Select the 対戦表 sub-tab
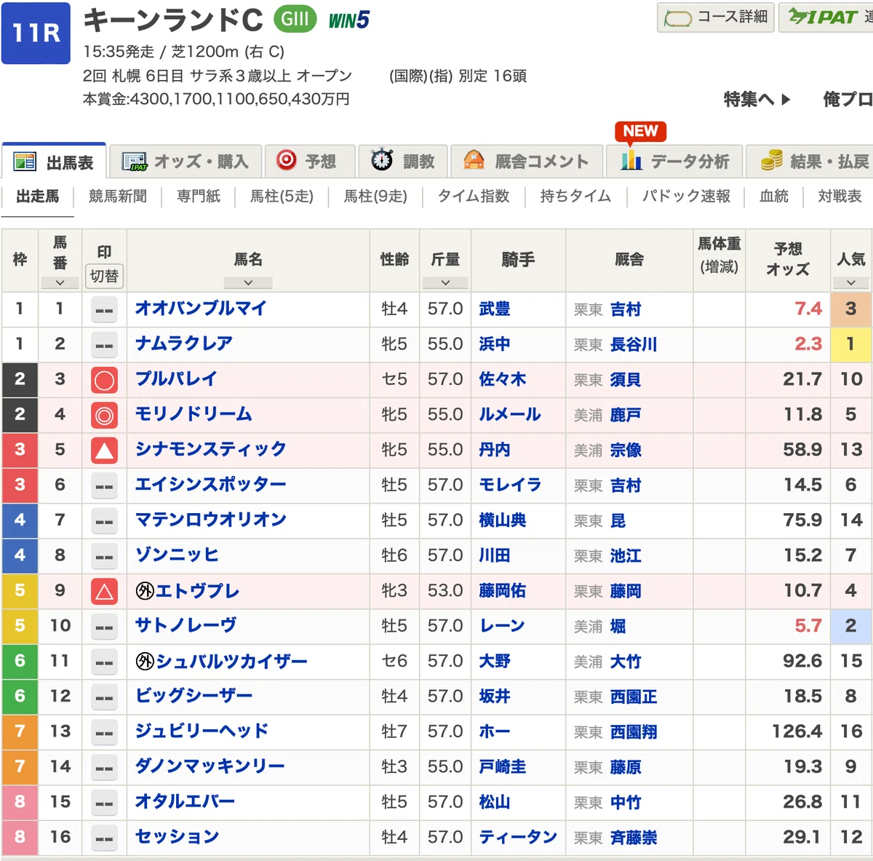The height and width of the screenshot is (861, 873). [840, 197]
